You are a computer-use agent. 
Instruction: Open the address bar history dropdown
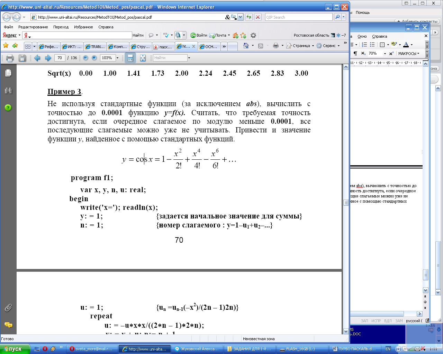pyautogui.click(x=241, y=17)
